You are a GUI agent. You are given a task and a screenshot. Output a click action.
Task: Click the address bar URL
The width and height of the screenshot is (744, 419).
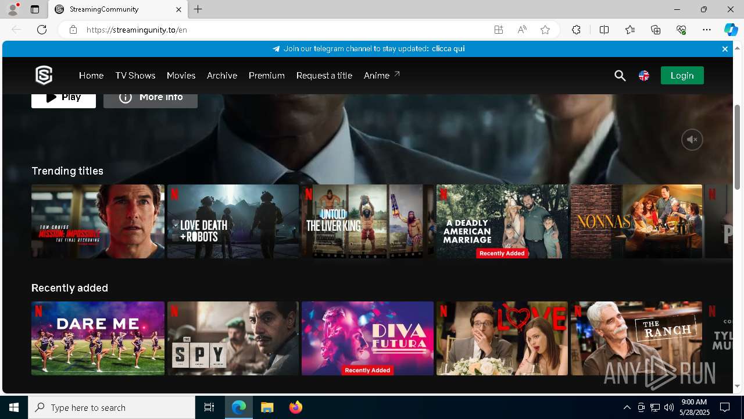137,30
